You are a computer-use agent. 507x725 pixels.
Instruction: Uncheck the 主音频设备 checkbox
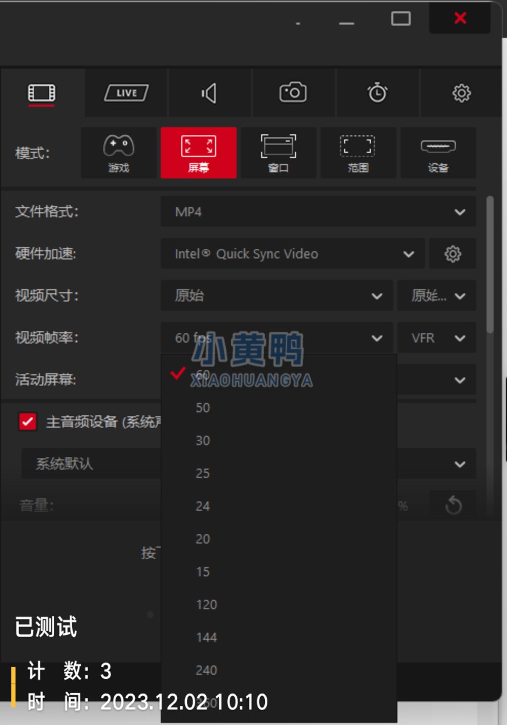pyautogui.click(x=28, y=421)
